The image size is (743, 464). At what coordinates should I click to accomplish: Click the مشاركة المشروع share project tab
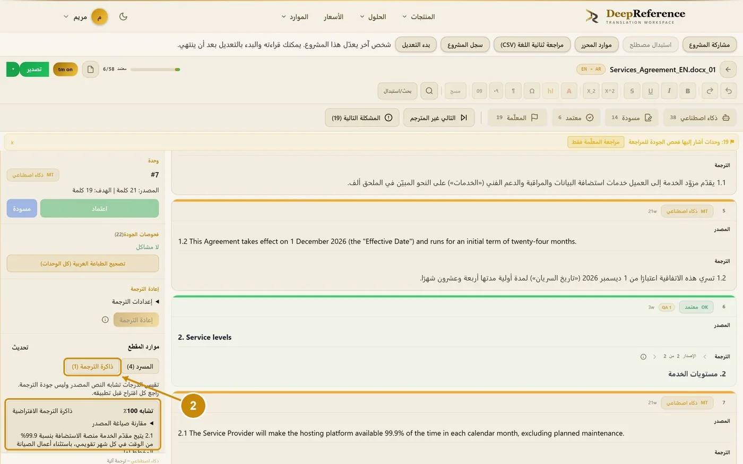(x=709, y=45)
